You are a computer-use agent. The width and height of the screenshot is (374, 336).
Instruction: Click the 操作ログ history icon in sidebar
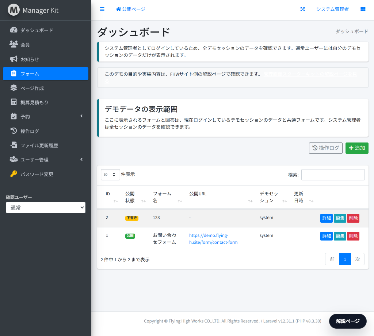(x=14, y=130)
